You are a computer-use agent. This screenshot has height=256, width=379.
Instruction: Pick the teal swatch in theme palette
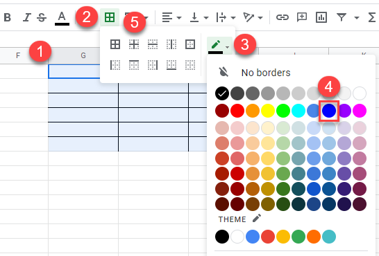tap(329, 237)
